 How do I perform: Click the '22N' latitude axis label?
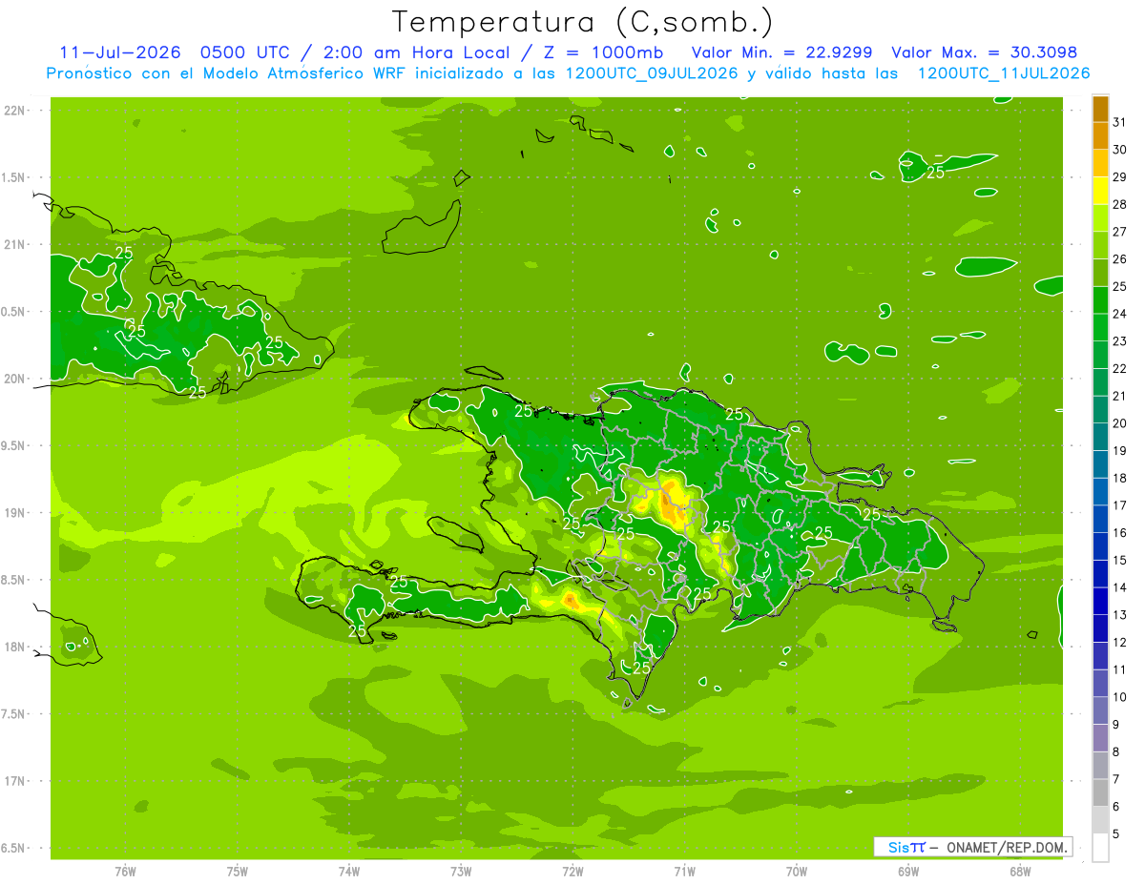tap(14, 111)
